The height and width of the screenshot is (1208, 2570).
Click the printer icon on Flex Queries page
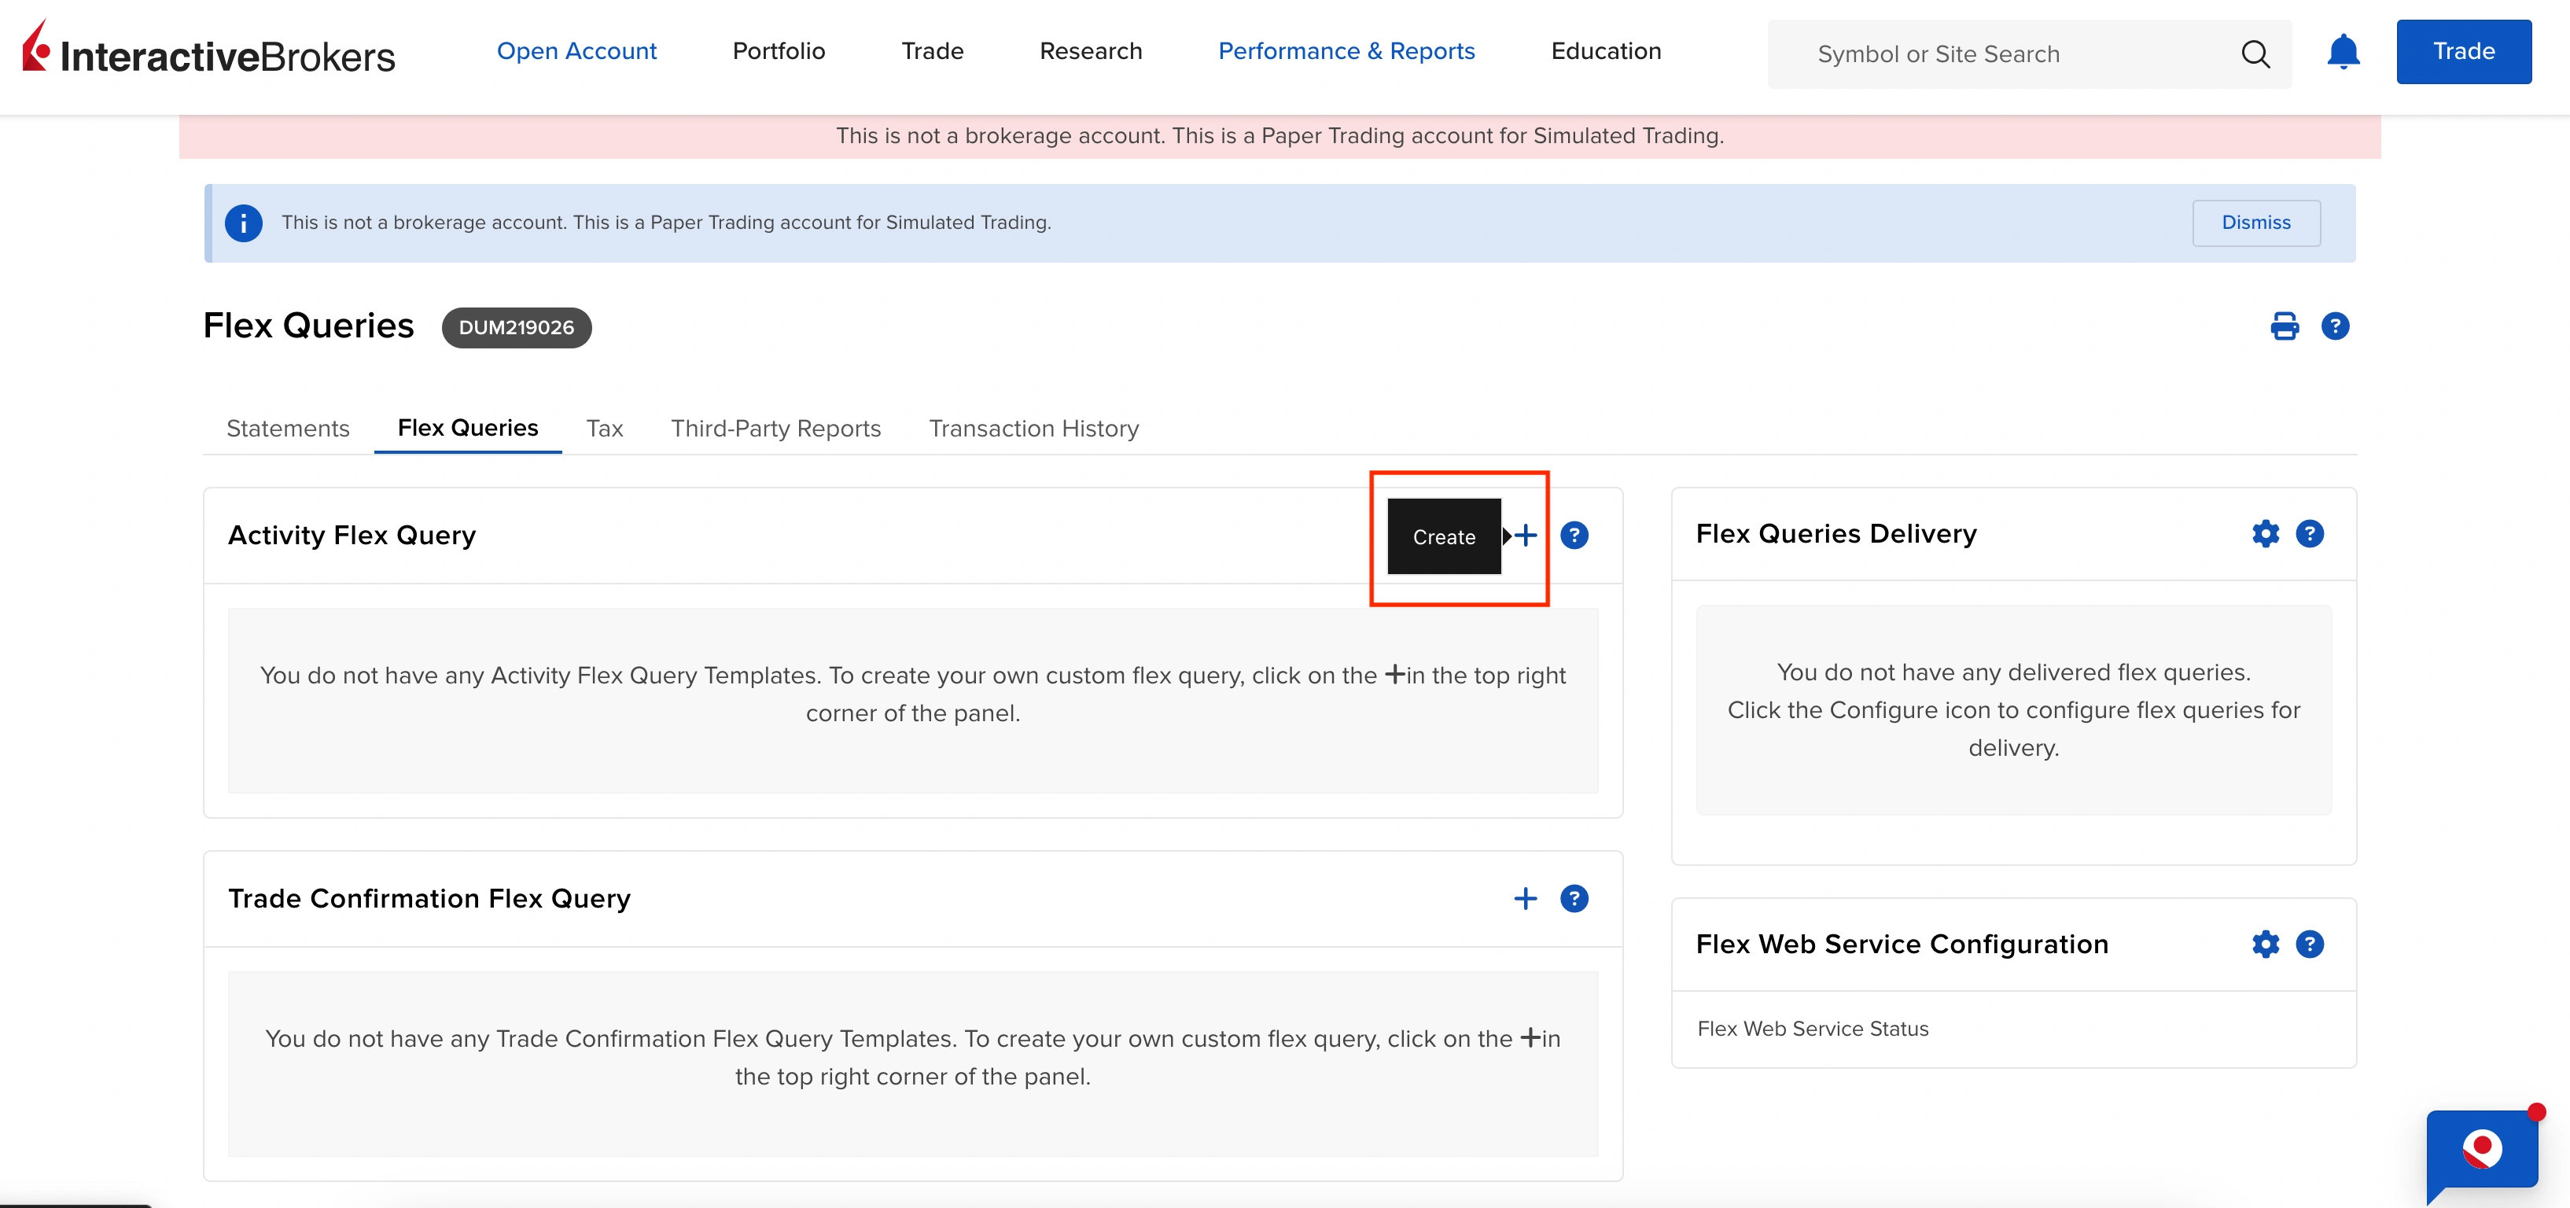(2285, 326)
